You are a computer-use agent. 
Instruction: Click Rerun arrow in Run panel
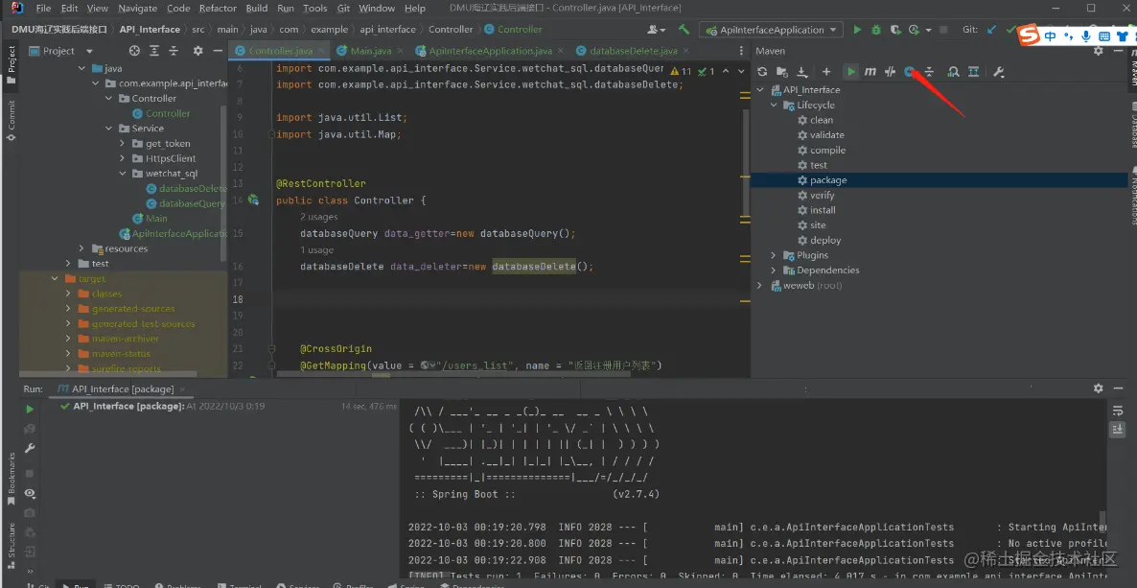(x=30, y=409)
